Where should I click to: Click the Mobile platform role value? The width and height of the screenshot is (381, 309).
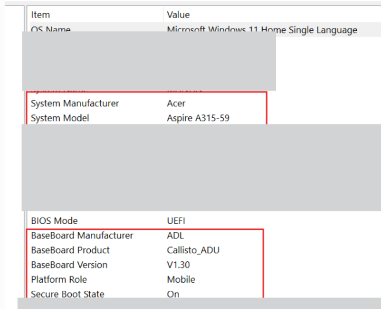(x=181, y=279)
